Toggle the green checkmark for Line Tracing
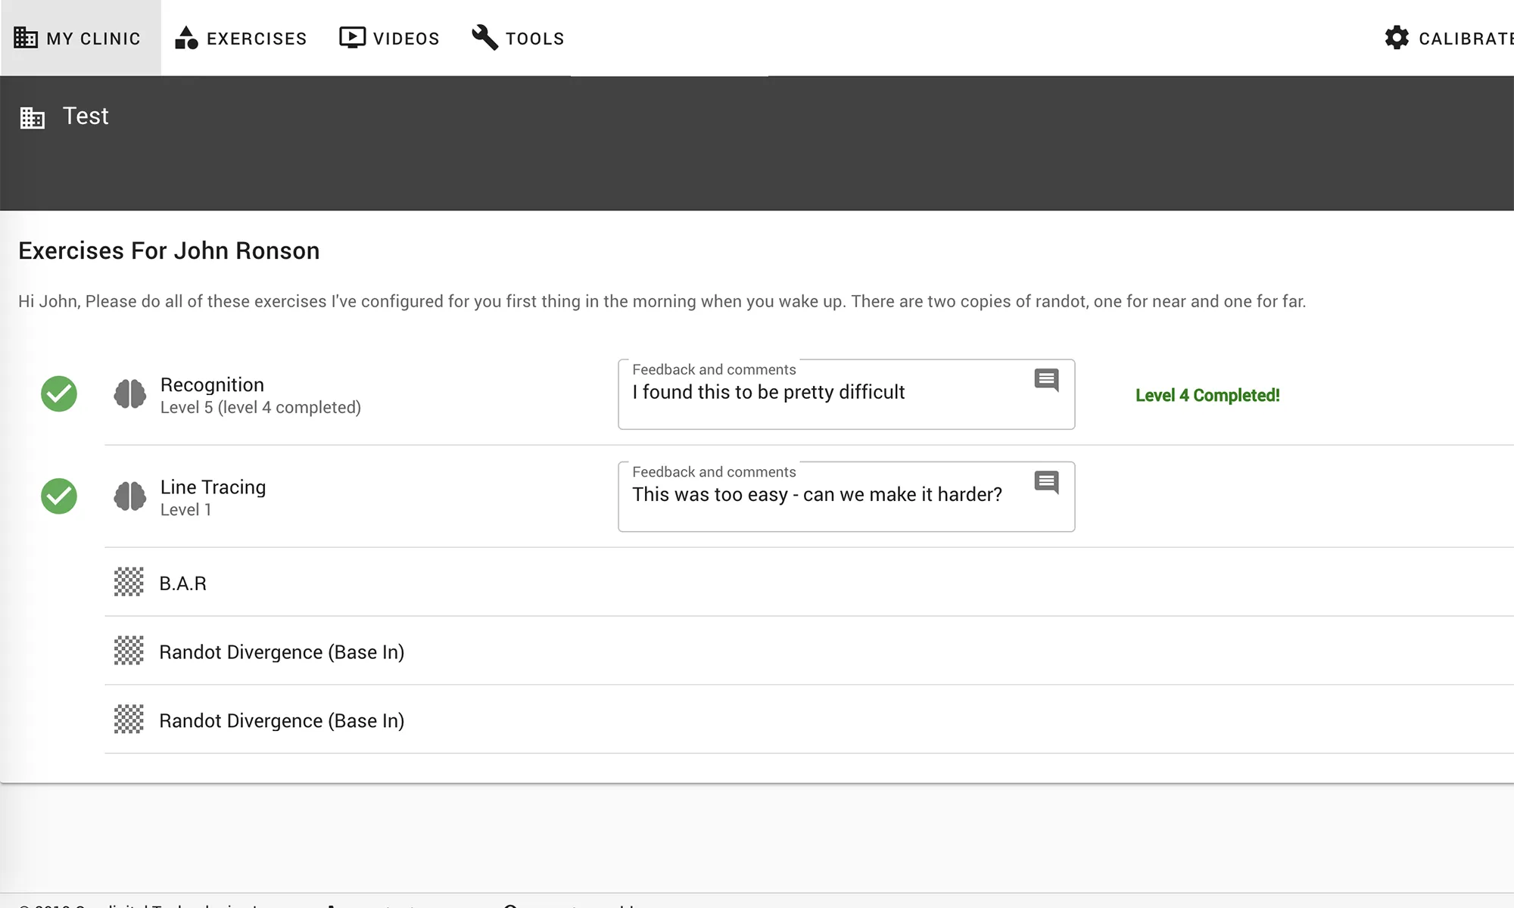This screenshot has height=908, width=1514. (59, 496)
